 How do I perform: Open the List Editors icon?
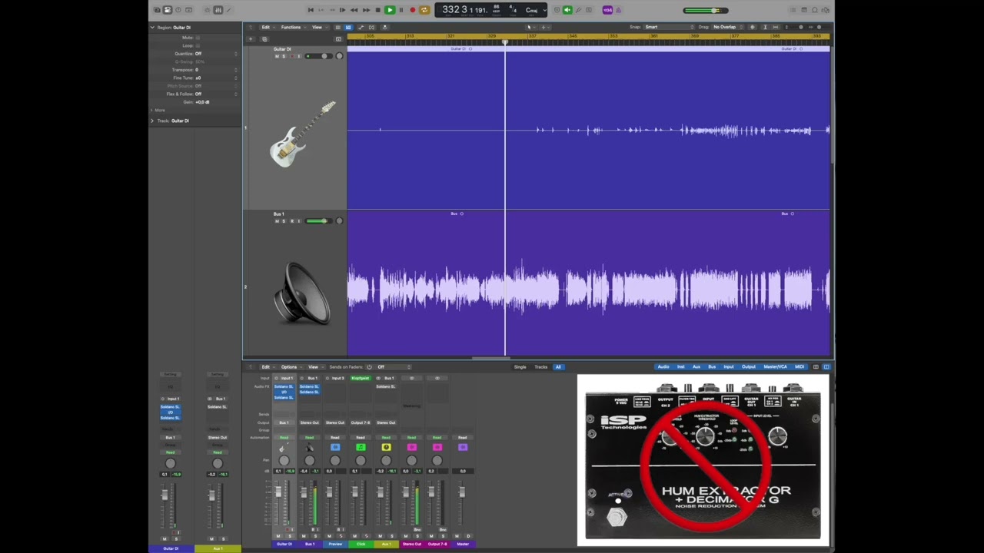point(794,10)
